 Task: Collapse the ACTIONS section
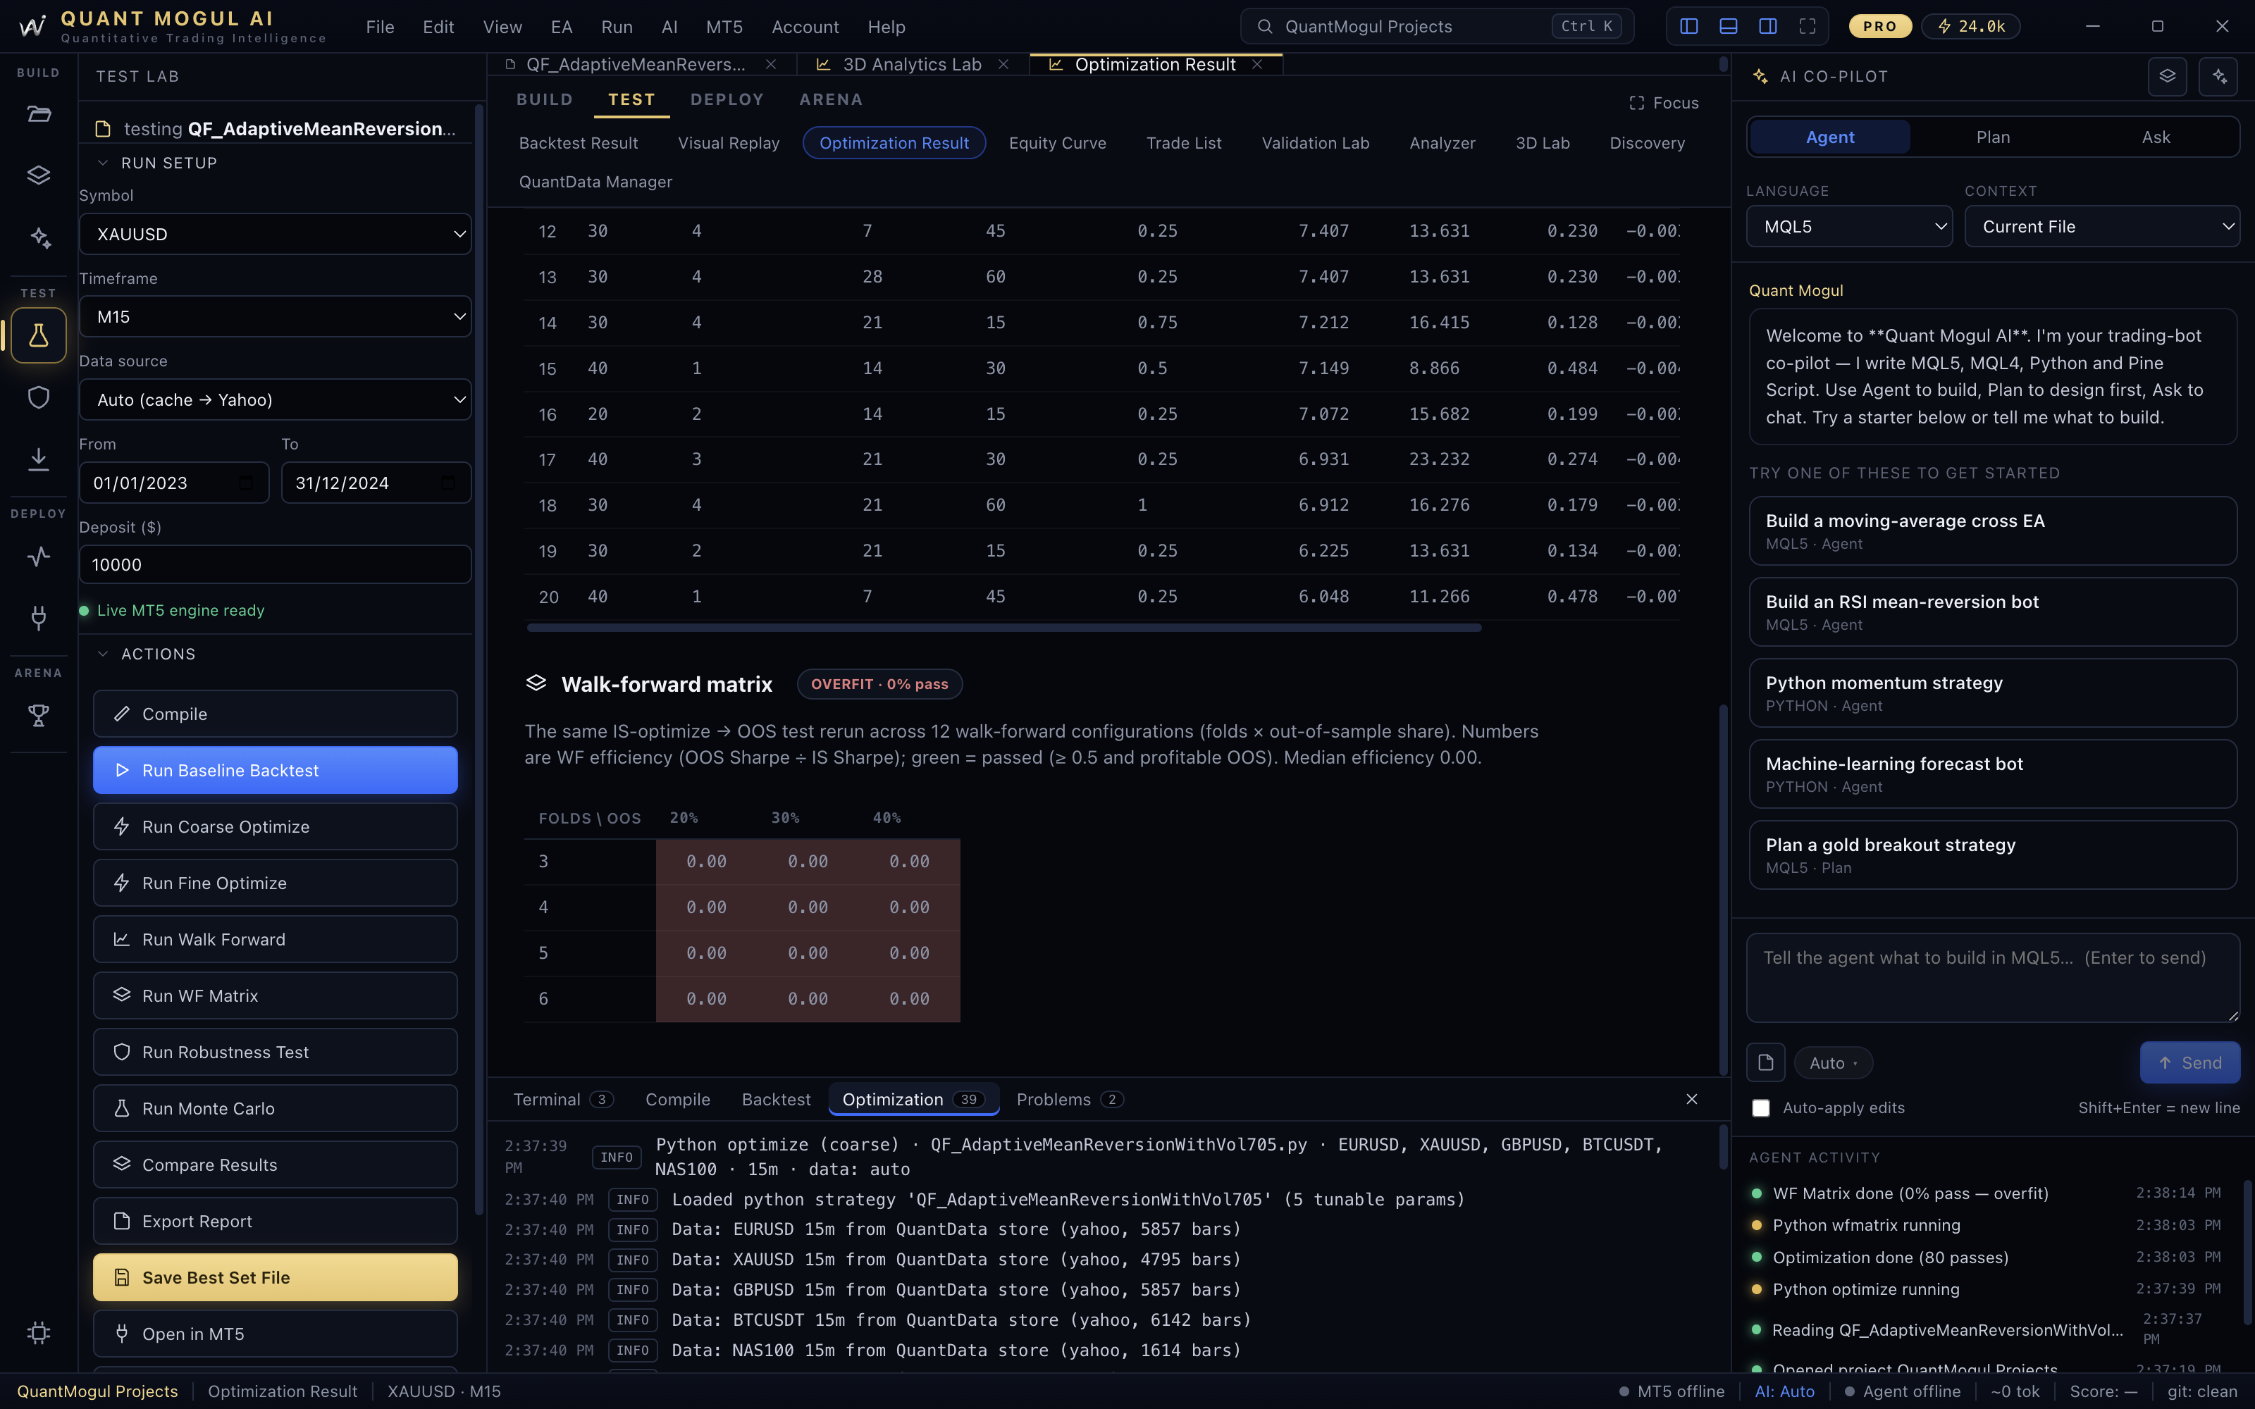[148, 654]
